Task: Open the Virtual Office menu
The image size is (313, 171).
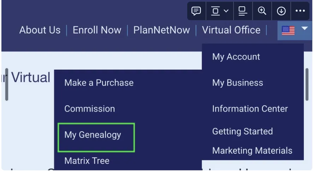Action: click(x=231, y=30)
